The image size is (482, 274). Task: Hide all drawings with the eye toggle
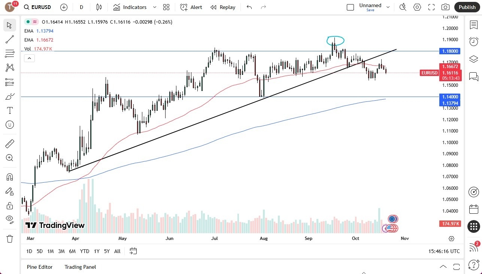(9, 220)
